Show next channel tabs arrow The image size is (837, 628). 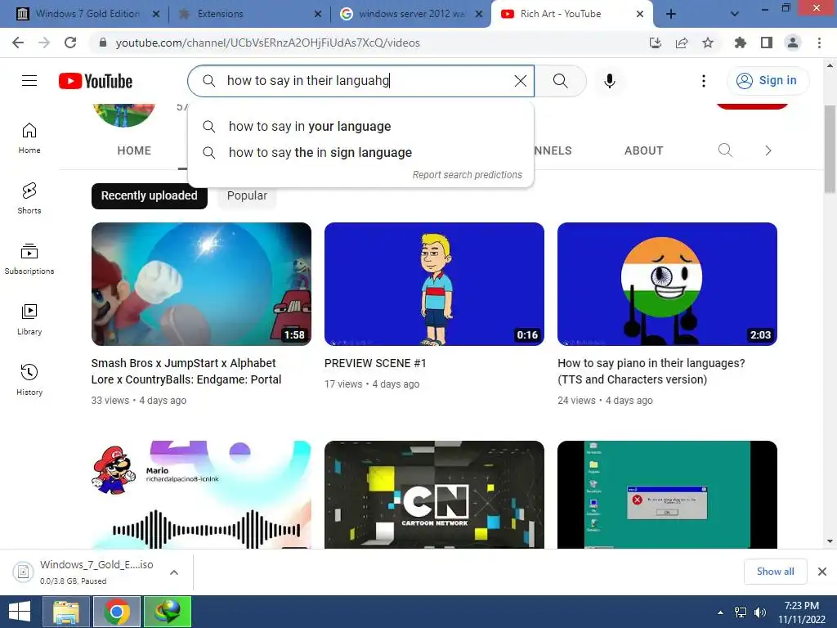tap(768, 150)
